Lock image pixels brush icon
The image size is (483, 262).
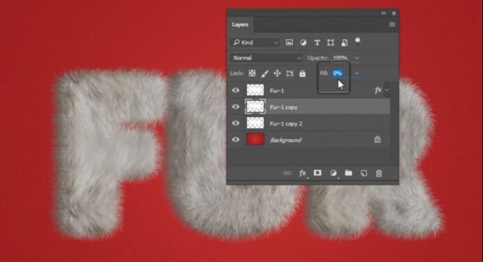264,73
